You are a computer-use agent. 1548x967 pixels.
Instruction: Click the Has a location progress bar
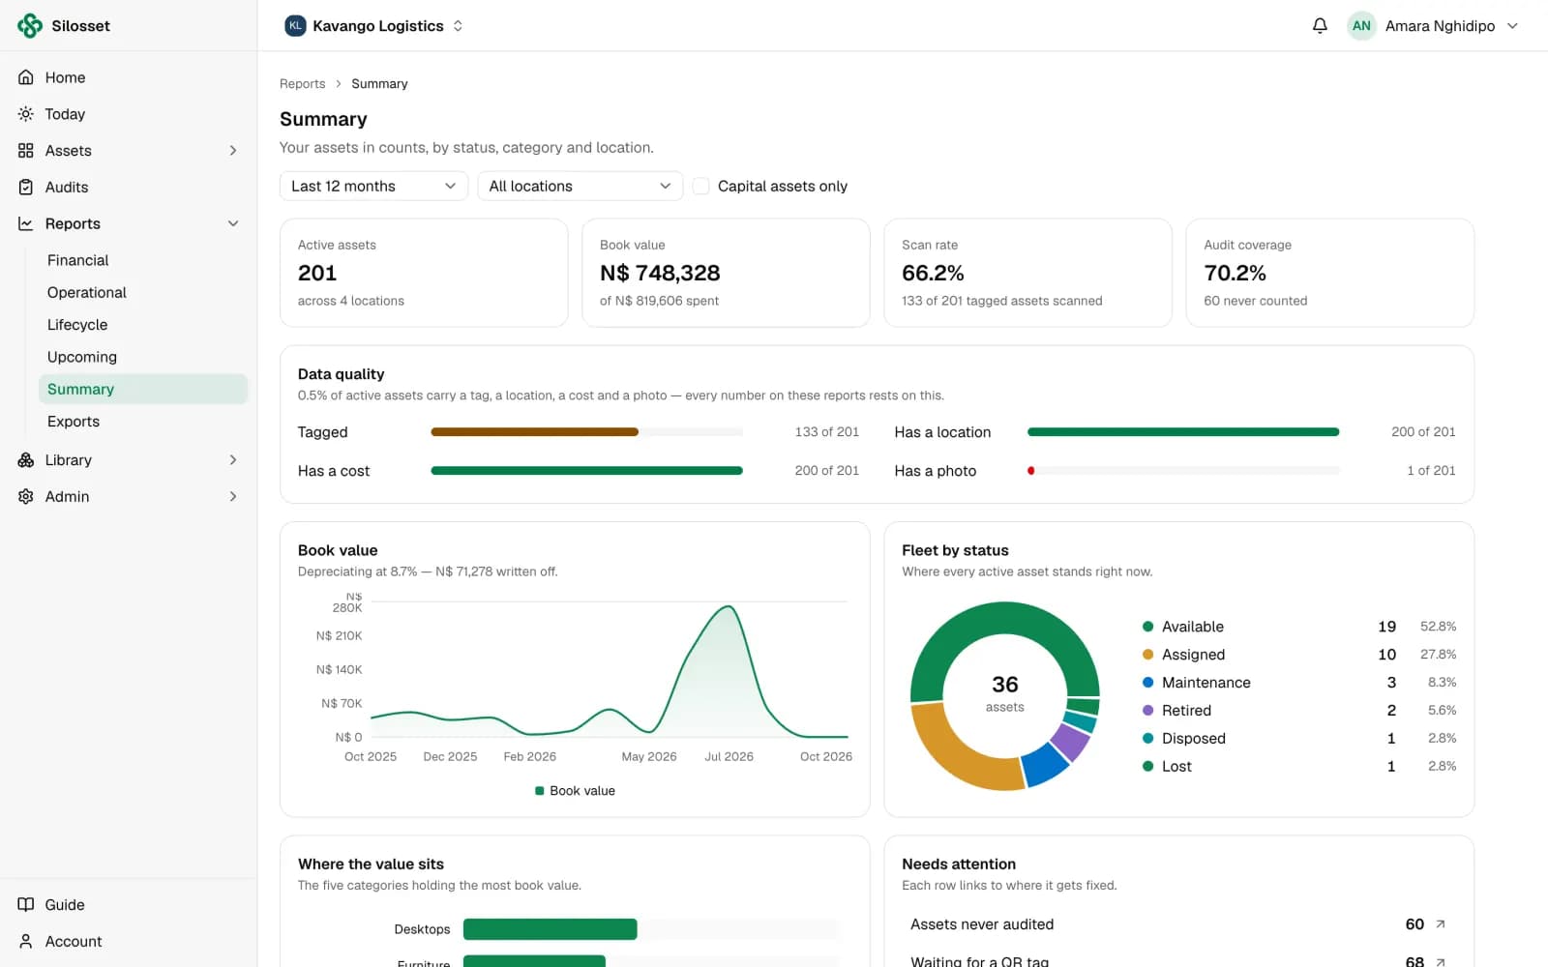click(1183, 432)
